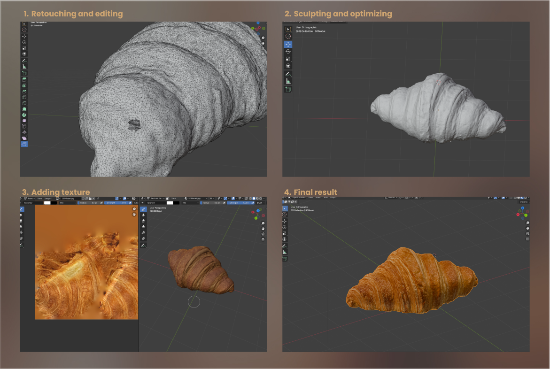
Task: Open the Mix blend mode dropdown in image editor
Action: (x=67, y=203)
